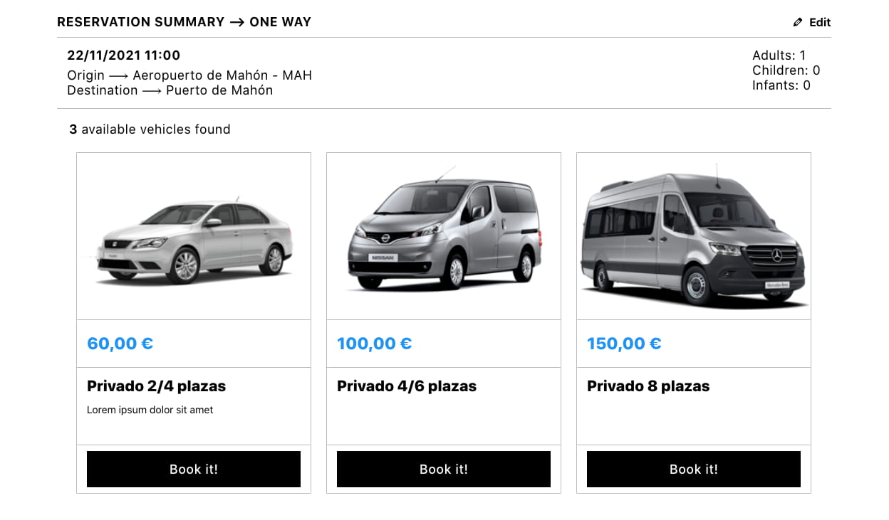Click the Destination Puerto de Mahón line
This screenshot has width=889, height=520.
click(x=170, y=90)
